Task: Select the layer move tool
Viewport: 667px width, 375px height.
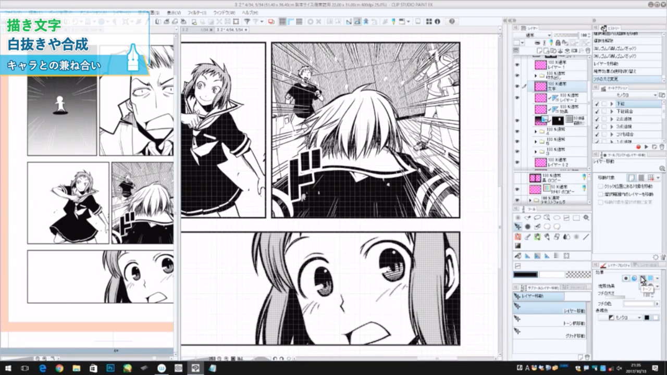Action: (x=518, y=227)
